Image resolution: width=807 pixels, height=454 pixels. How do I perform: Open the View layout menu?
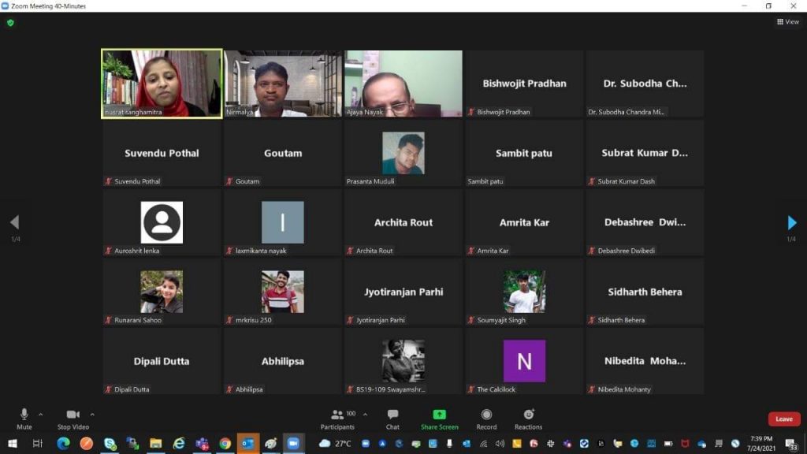pyautogui.click(x=787, y=22)
